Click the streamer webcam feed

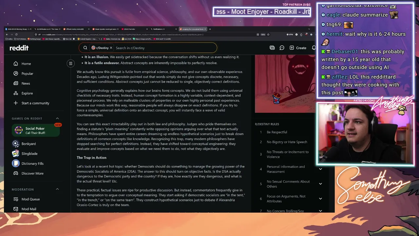click(x=365, y=134)
